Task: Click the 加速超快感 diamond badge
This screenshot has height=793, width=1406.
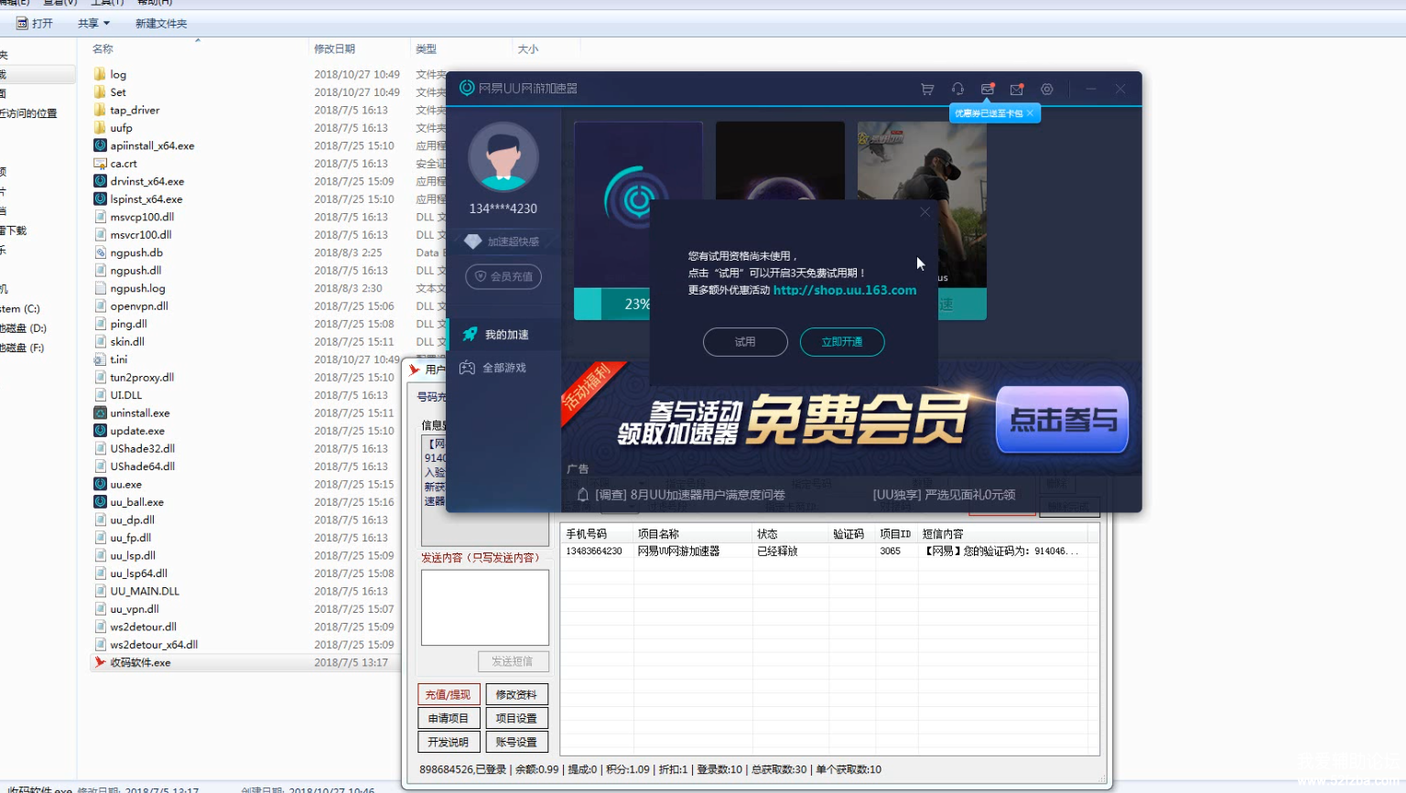Action: pyautogui.click(x=502, y=241)
